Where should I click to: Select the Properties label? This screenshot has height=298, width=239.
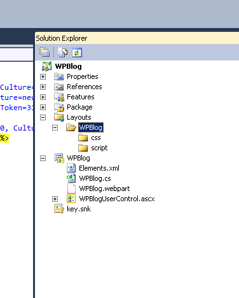tap(83, 76)
